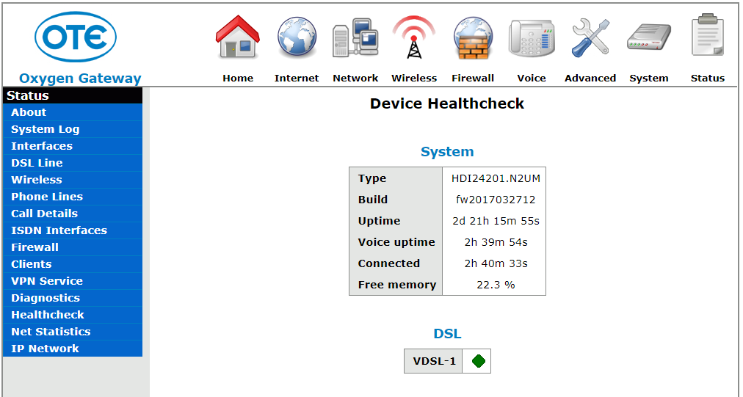Open the System modem icon
Image resolution: width=743 pixels, height=397 pixels.
649,38
